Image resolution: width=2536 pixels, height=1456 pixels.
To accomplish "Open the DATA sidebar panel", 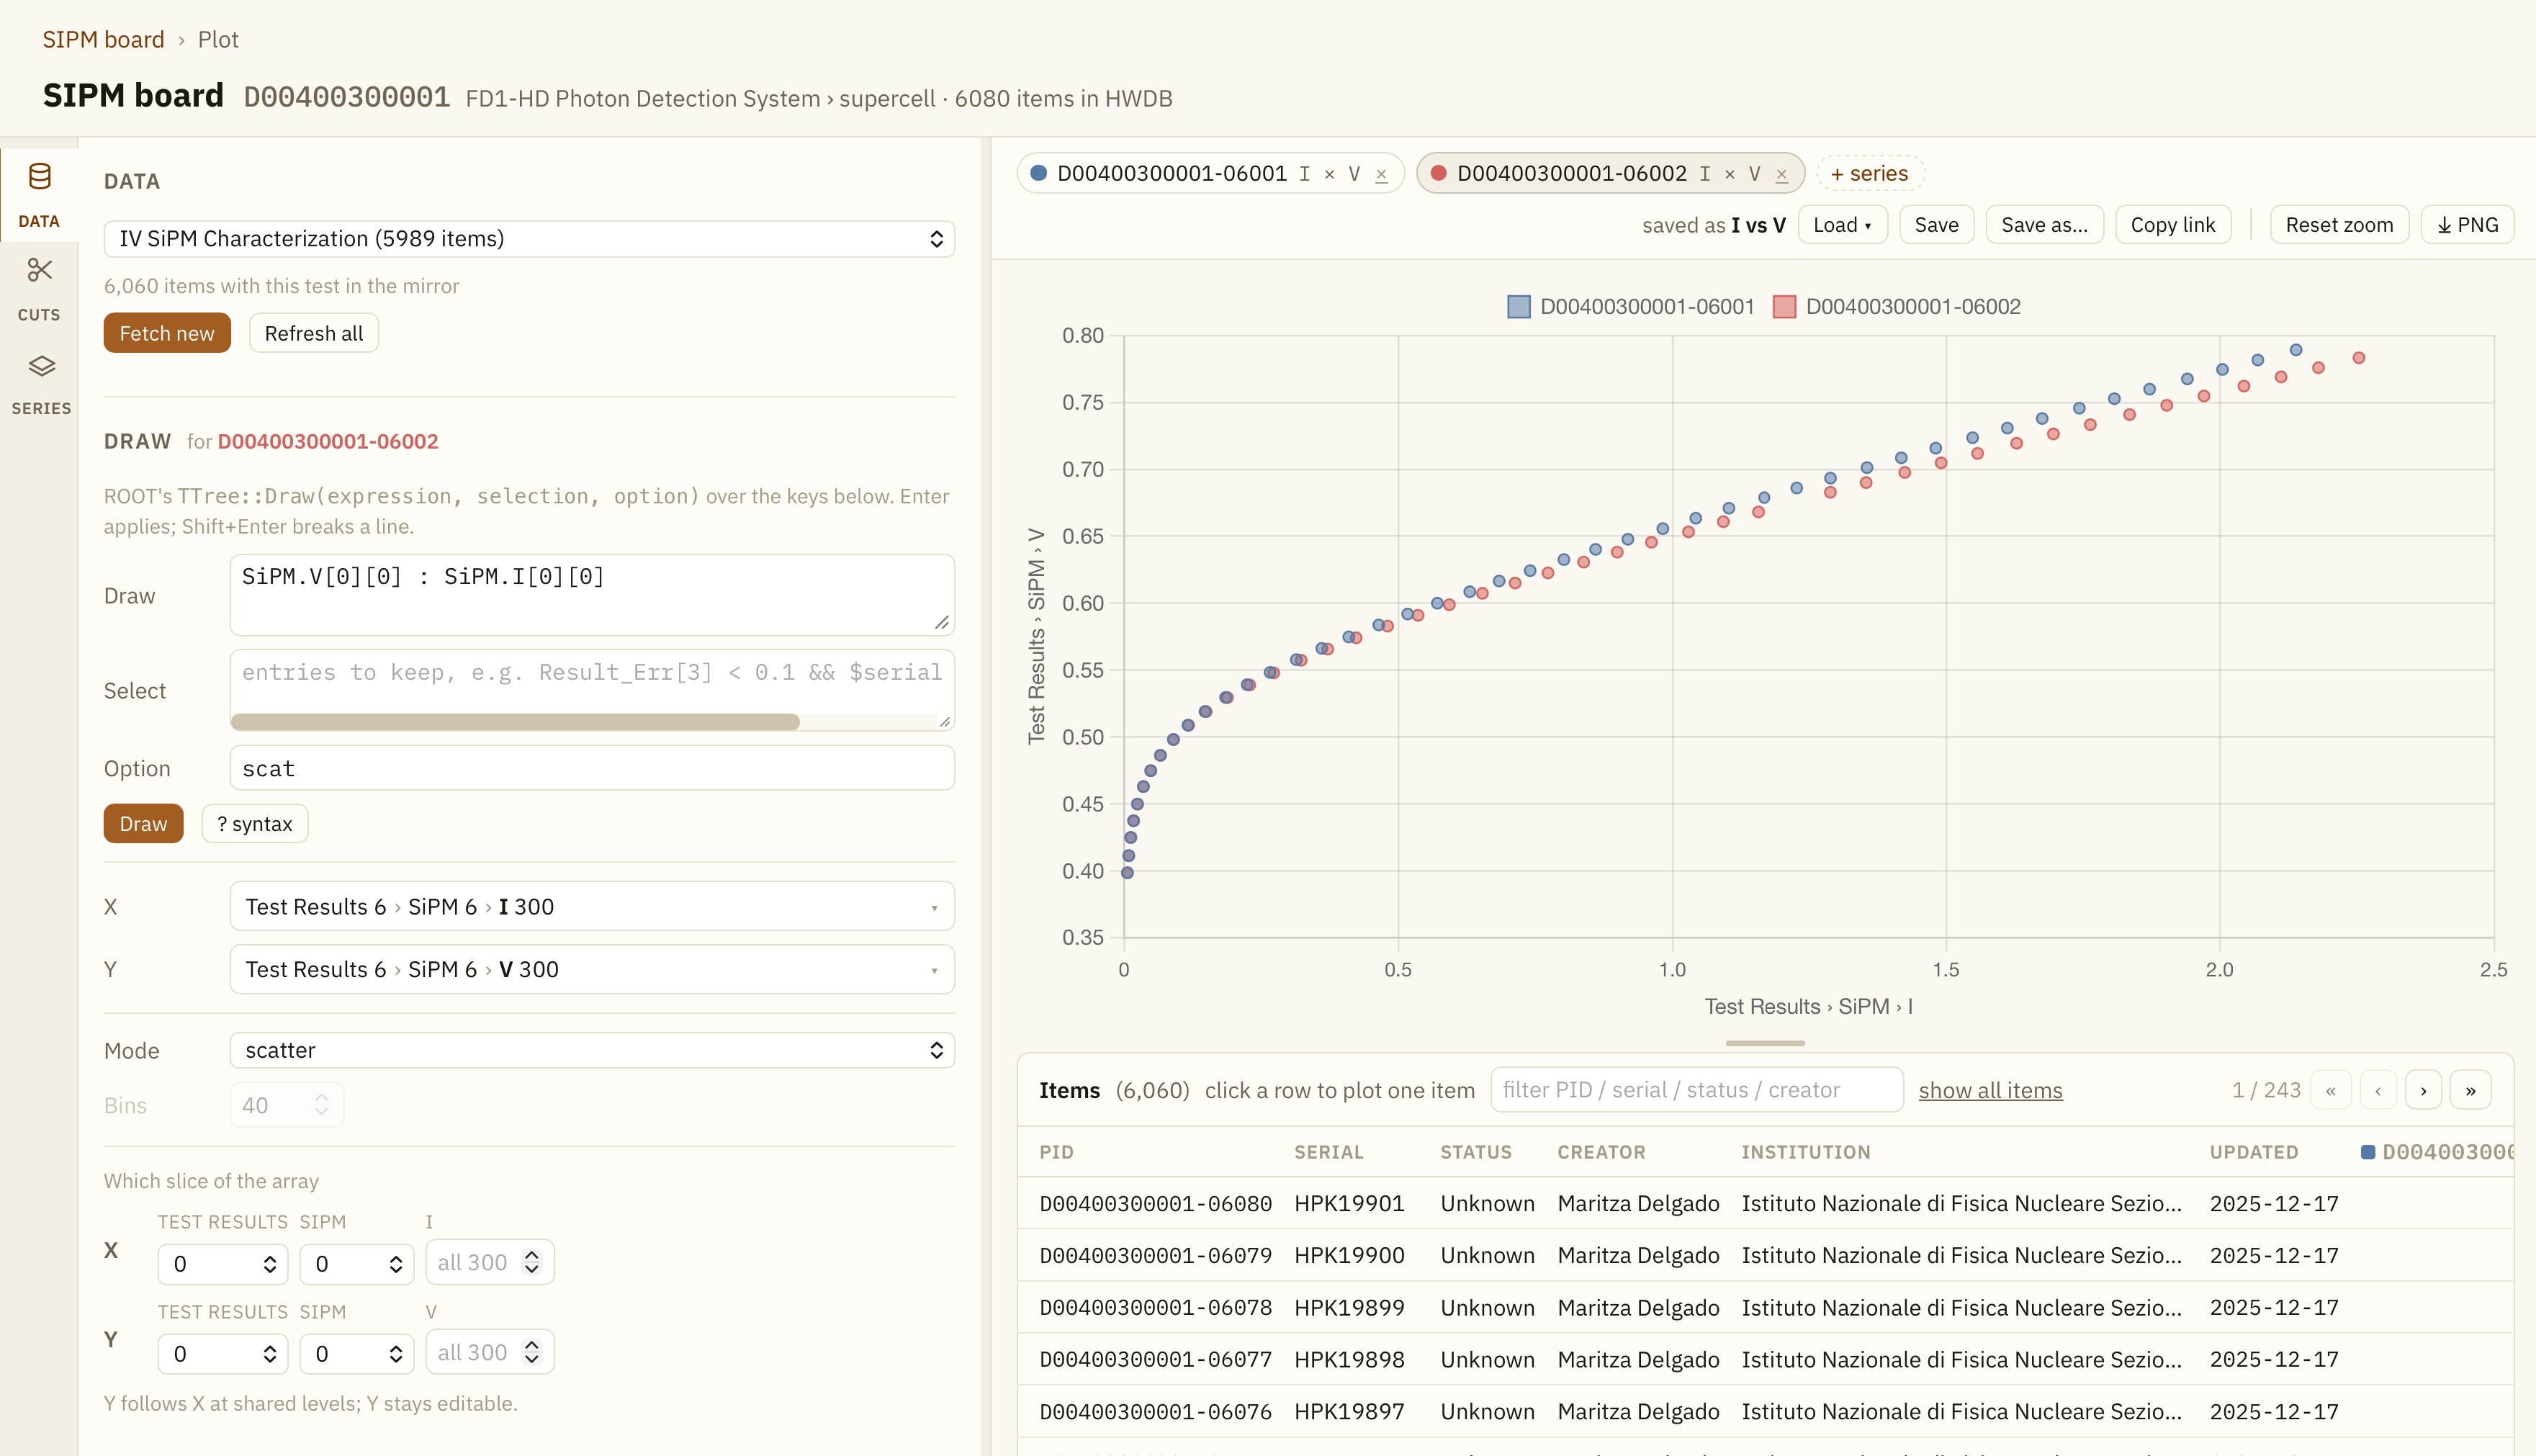I will click(39, 195).
